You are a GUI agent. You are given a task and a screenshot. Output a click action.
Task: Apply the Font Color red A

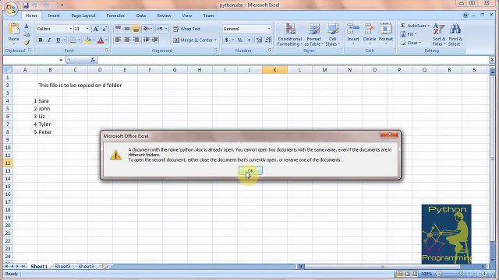click(x=101, y=40)
